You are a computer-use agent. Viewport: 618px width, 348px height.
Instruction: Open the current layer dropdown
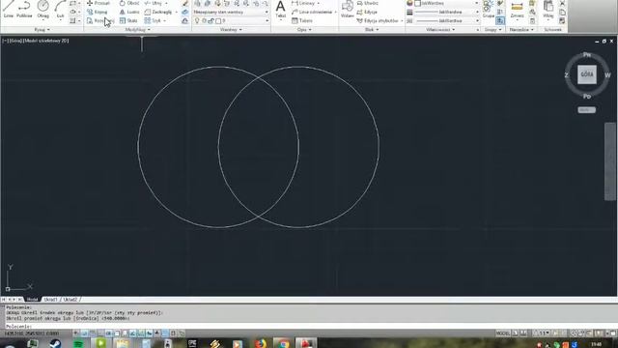(x=231, y=20)
